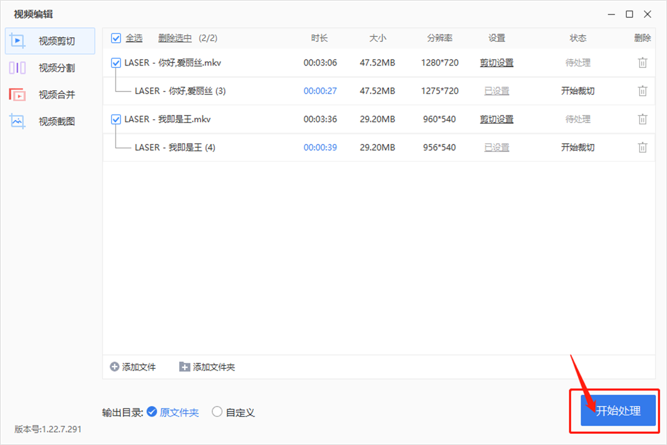Viewport: 667px width, 445px height.
Task: Click 删除选中 to delete selected files
Action: pos(175,38)
